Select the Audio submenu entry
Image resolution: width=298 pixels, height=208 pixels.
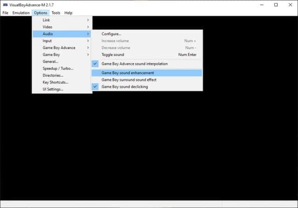[62, 34]
